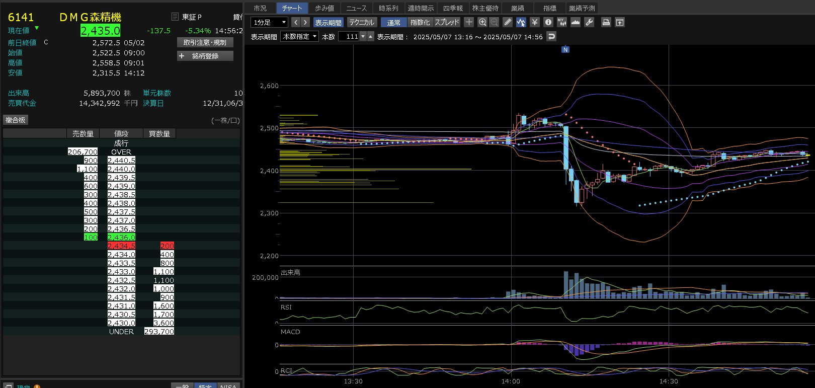
Task: Click ask price 2,440.5 in order book
Action: click(x=121, y=160)
